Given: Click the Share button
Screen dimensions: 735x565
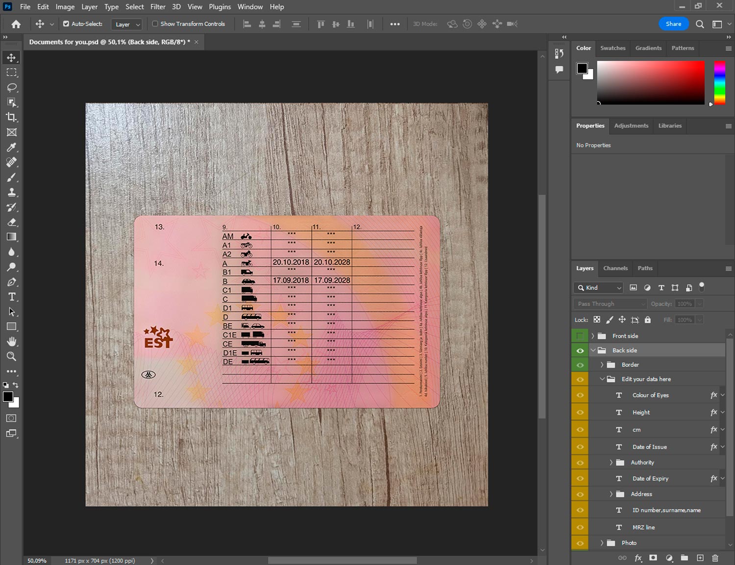Looking at the screenshot, I should click(x=673, y=24).
